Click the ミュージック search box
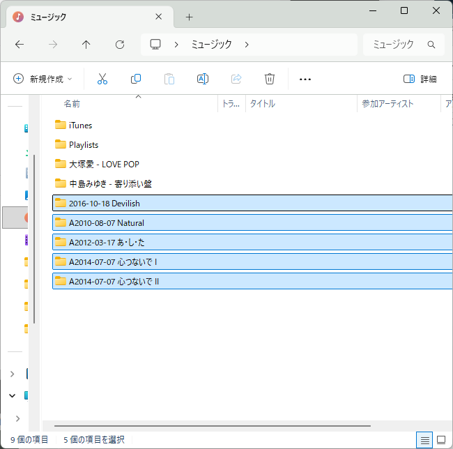This screenshot has width=453, height=449. point(404,45)
